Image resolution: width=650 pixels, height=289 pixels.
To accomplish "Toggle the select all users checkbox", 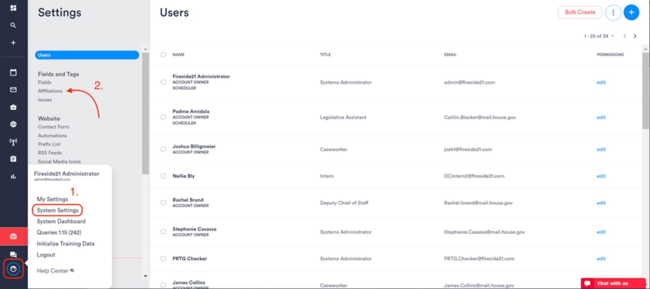I will coord(163,55).
